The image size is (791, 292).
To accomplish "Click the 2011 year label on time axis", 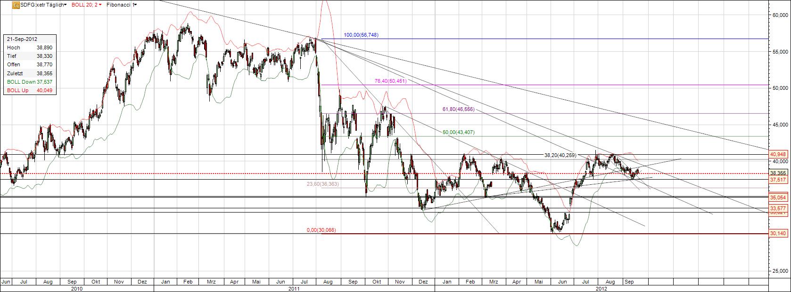I will click(x=295, y=288).
